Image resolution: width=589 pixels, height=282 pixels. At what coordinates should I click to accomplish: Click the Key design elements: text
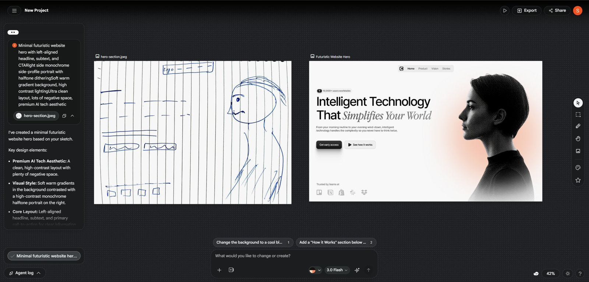pyautogui.click(x=28, y=150)
